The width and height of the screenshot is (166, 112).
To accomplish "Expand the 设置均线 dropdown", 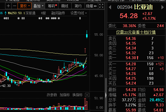I will 78,13.
